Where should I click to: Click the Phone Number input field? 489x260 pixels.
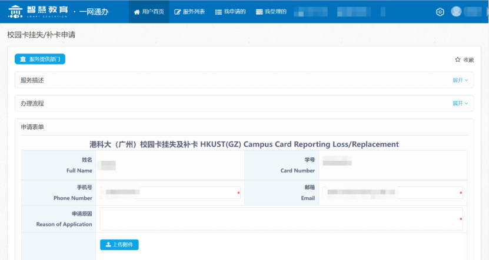tap(169, 193)
